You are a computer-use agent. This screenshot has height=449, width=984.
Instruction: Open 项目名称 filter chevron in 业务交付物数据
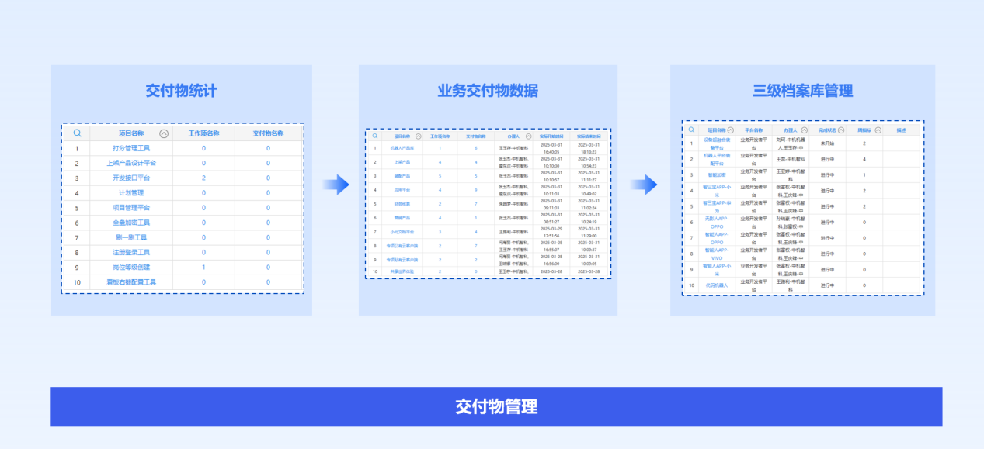[419, 136]
